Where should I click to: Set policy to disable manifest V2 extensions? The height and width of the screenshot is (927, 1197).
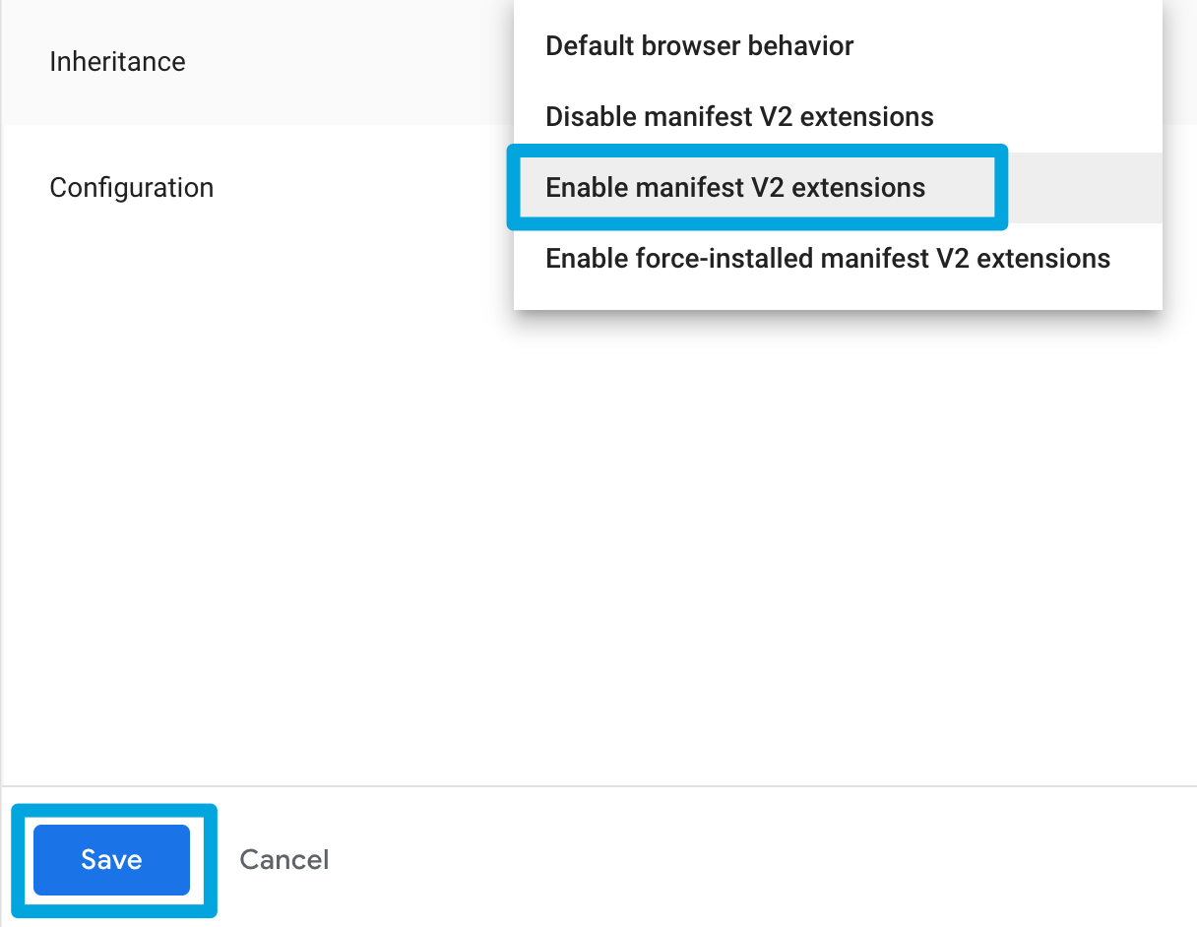[739, 117]
